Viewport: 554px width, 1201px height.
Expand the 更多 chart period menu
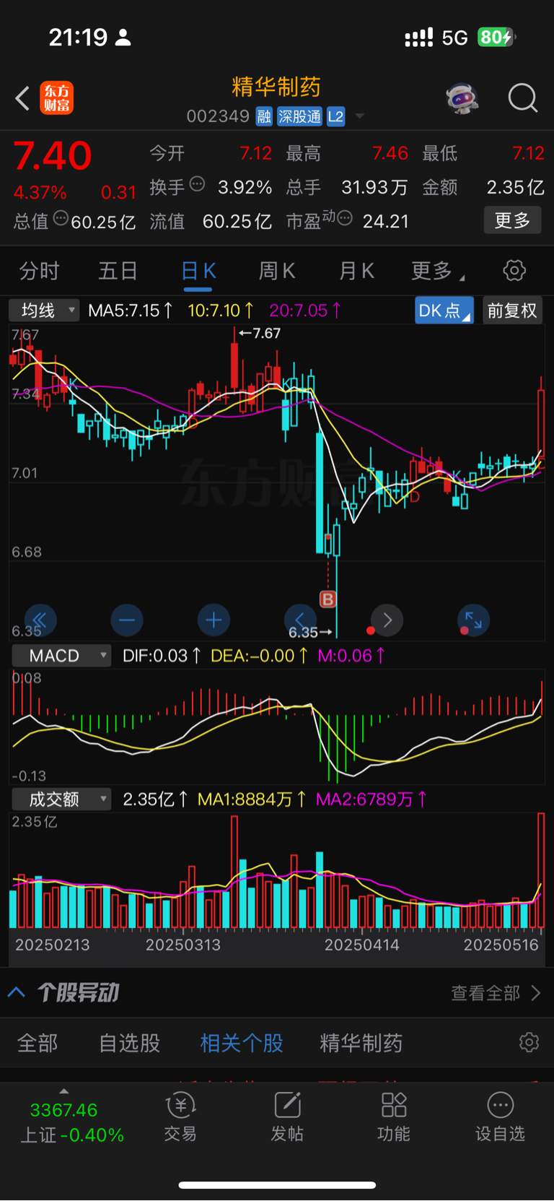437,271
